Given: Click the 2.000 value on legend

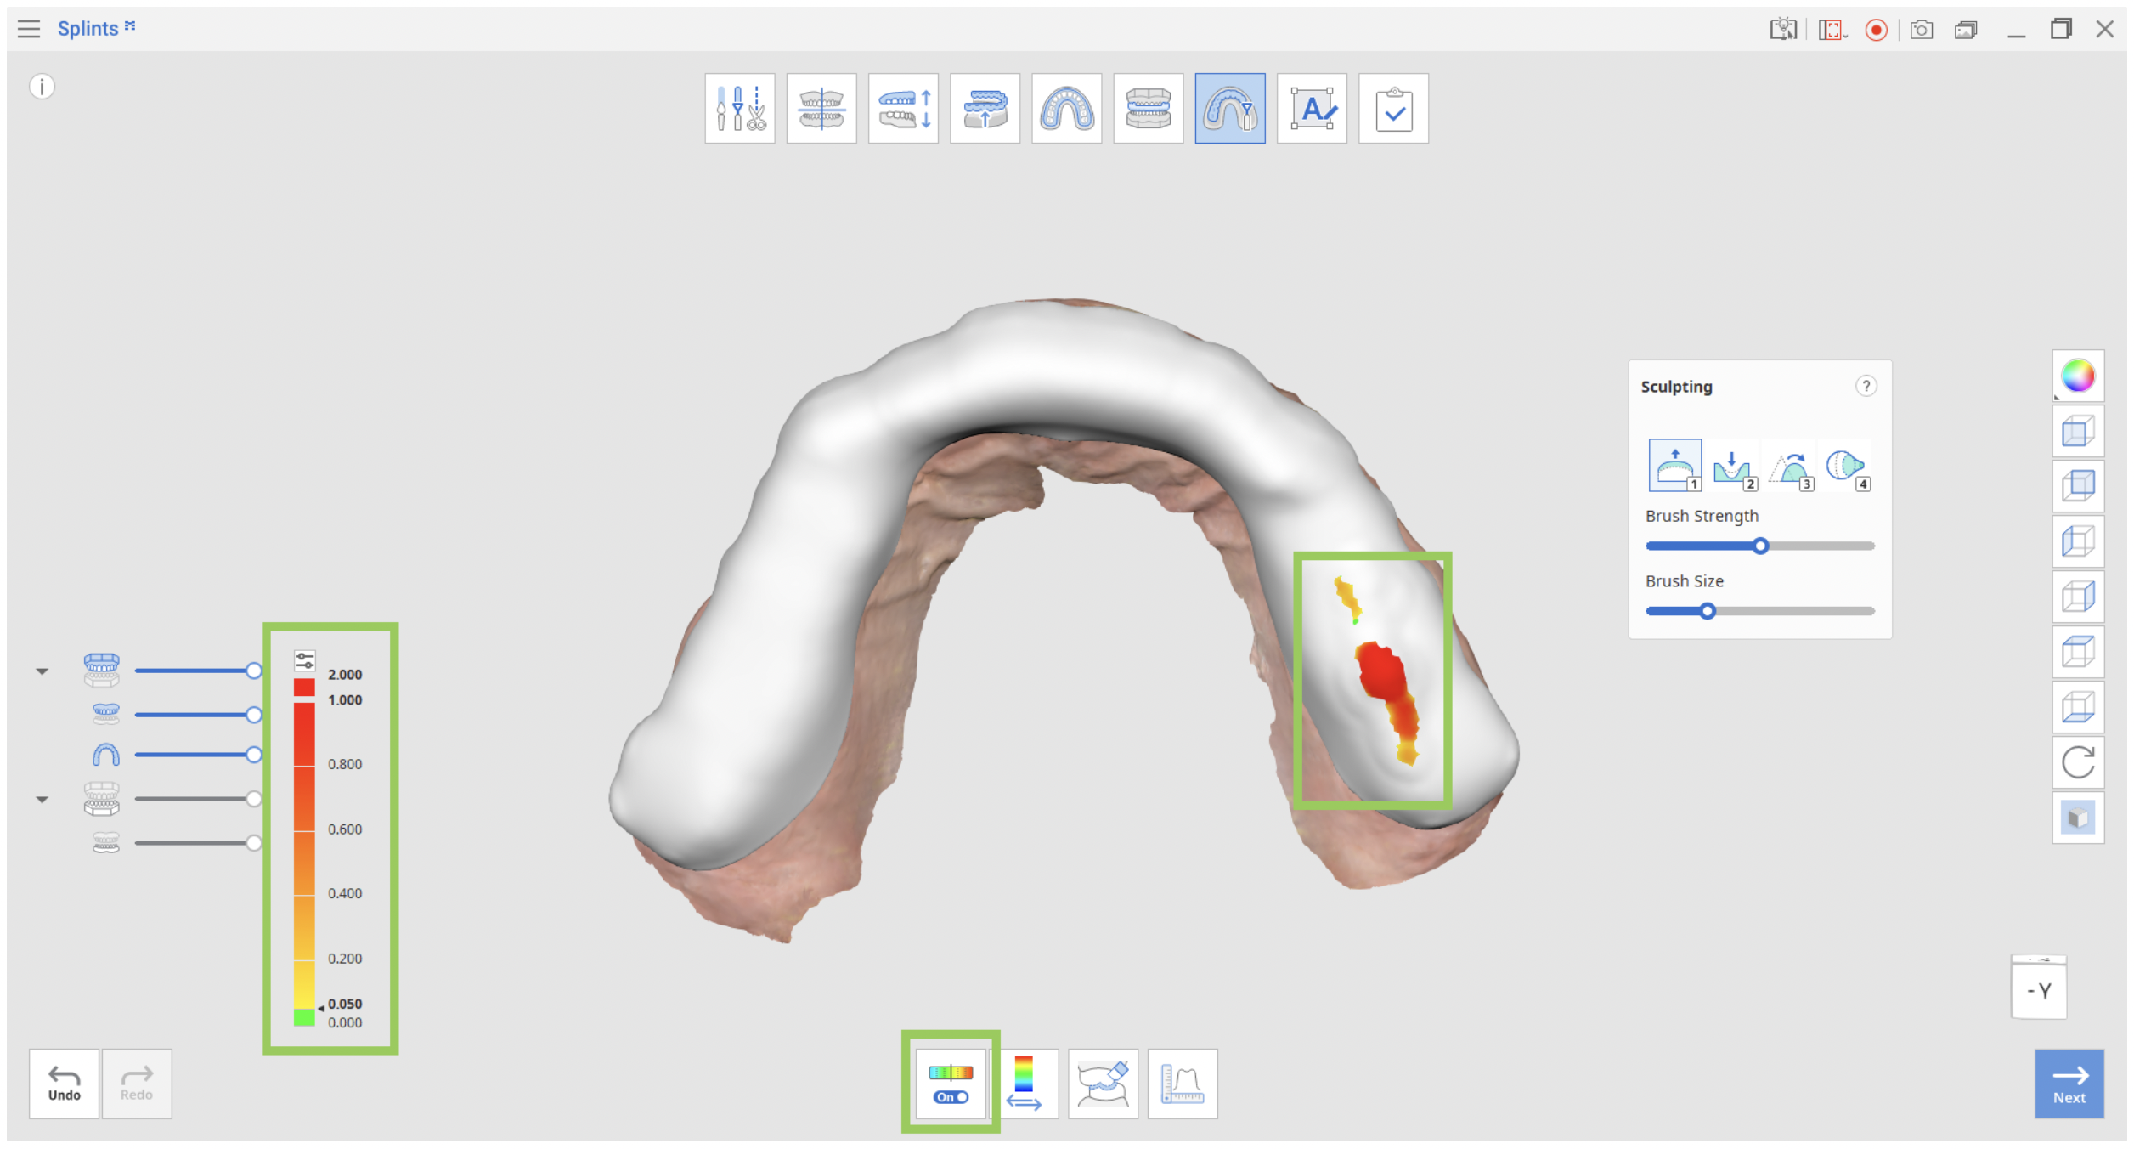Looking at the screenshot, I should [x=345, y=675].
